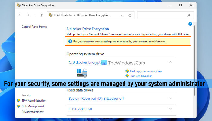
Task: Click info icon in yellow notice
Action: [70, 41]
